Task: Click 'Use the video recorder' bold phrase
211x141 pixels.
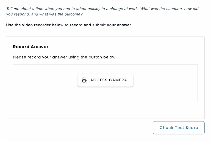Action: 27,25
